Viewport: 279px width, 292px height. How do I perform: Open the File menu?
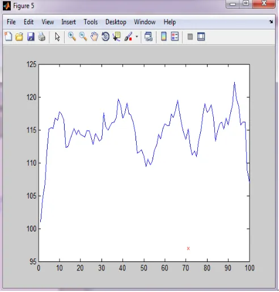[x=11, y=22]
